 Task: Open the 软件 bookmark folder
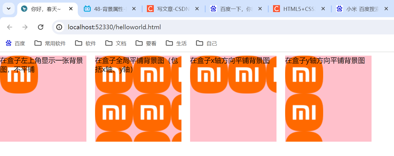(x=86, y=43)
